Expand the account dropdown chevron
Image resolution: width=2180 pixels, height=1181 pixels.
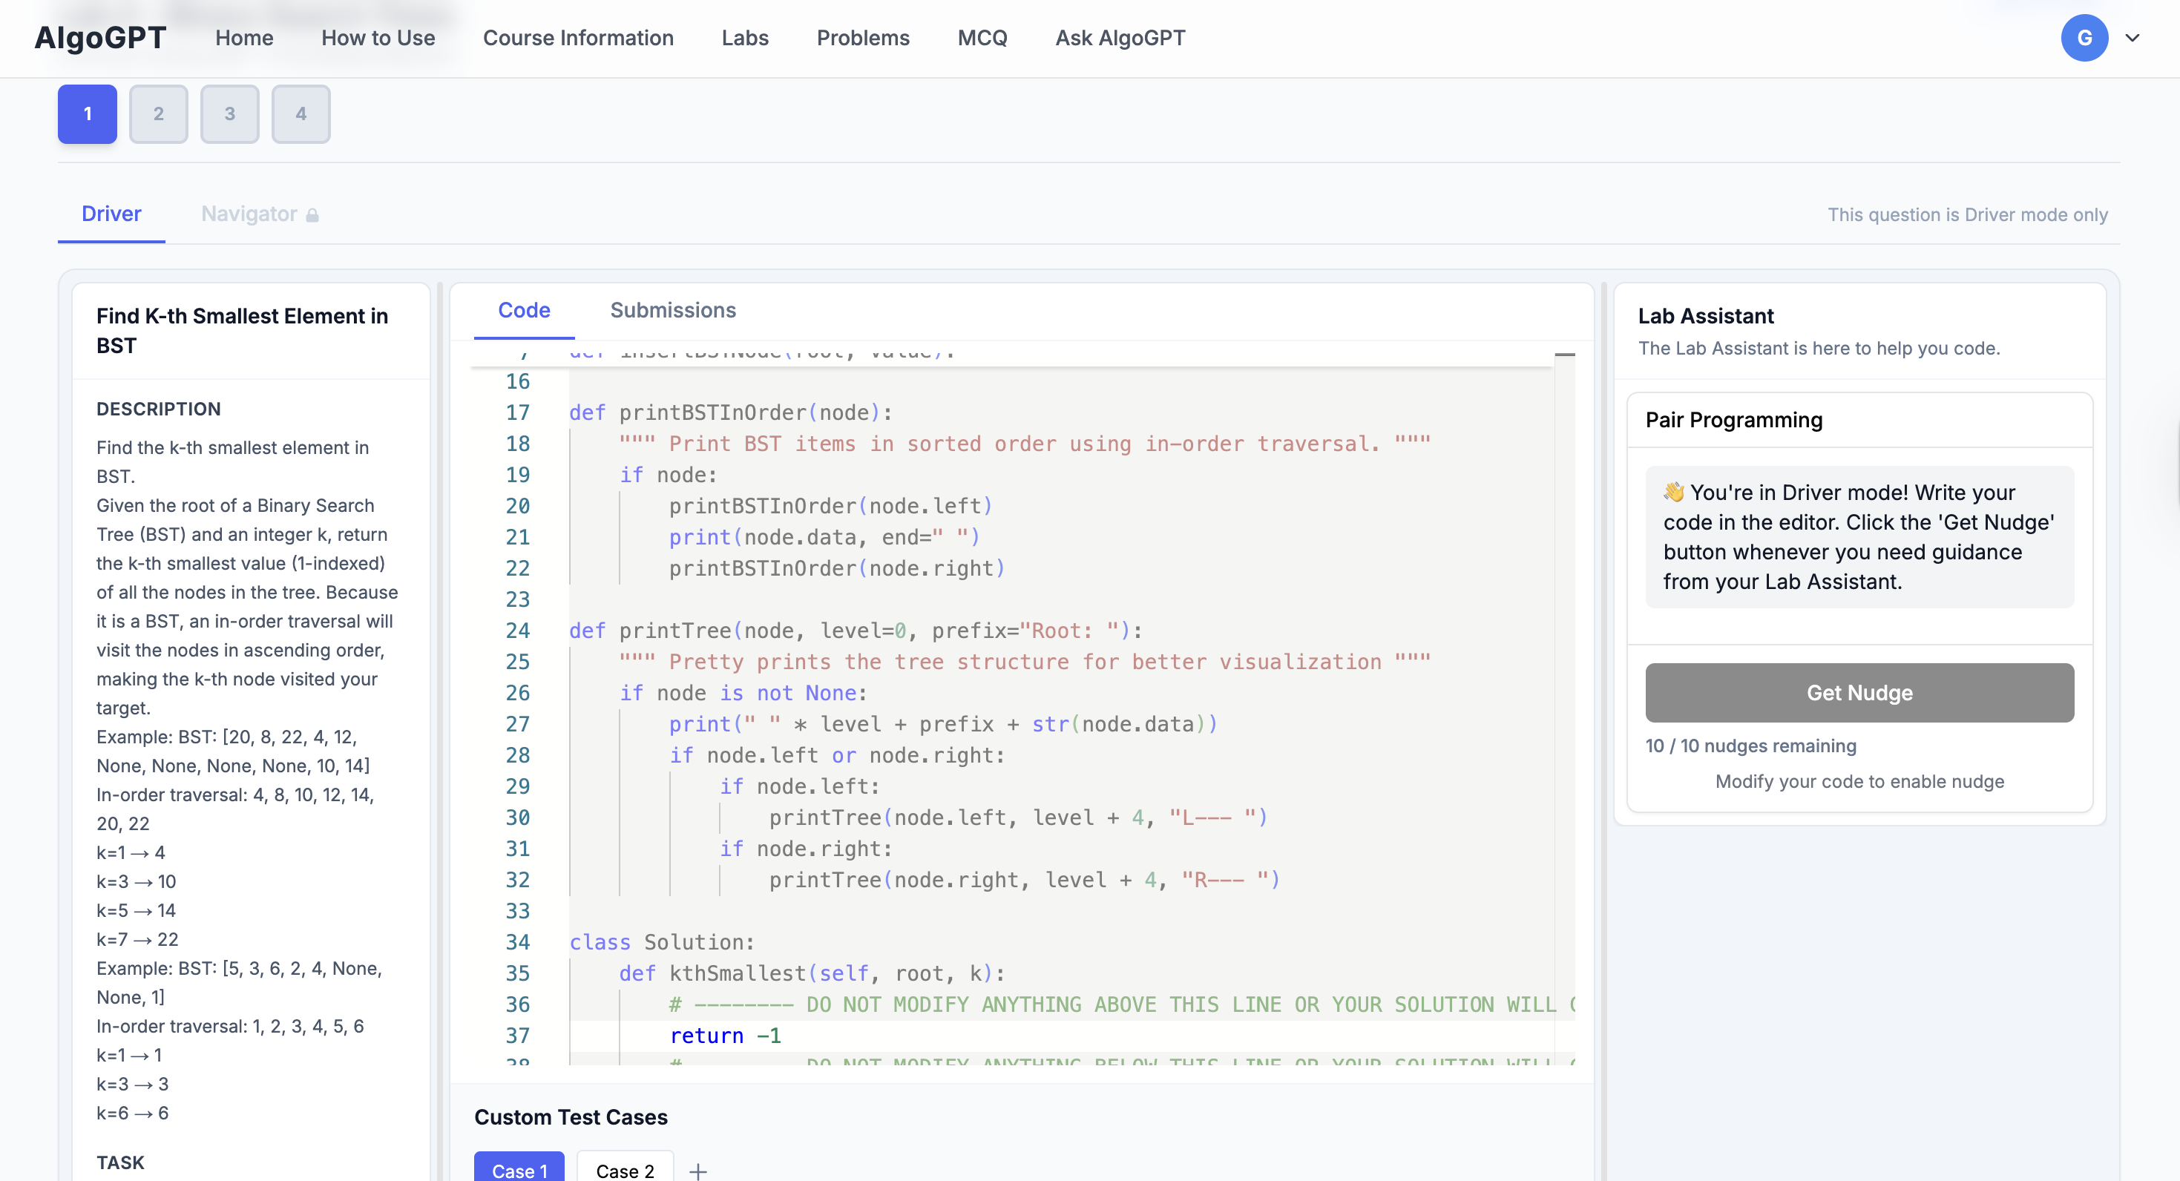(2133, 38)
